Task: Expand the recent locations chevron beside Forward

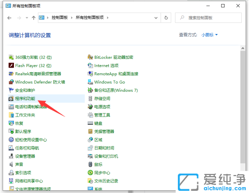Action: 26,18
